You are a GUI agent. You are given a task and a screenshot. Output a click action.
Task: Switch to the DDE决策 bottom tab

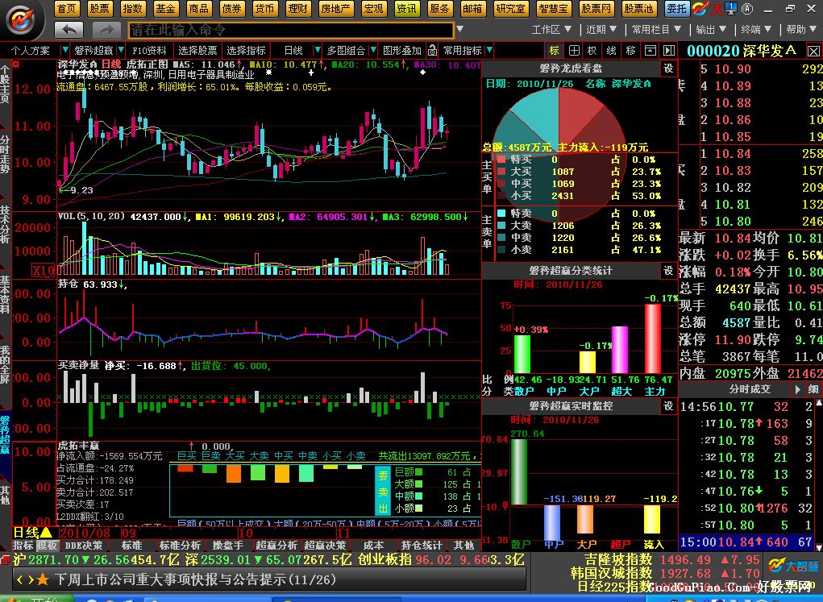point(84,546)
